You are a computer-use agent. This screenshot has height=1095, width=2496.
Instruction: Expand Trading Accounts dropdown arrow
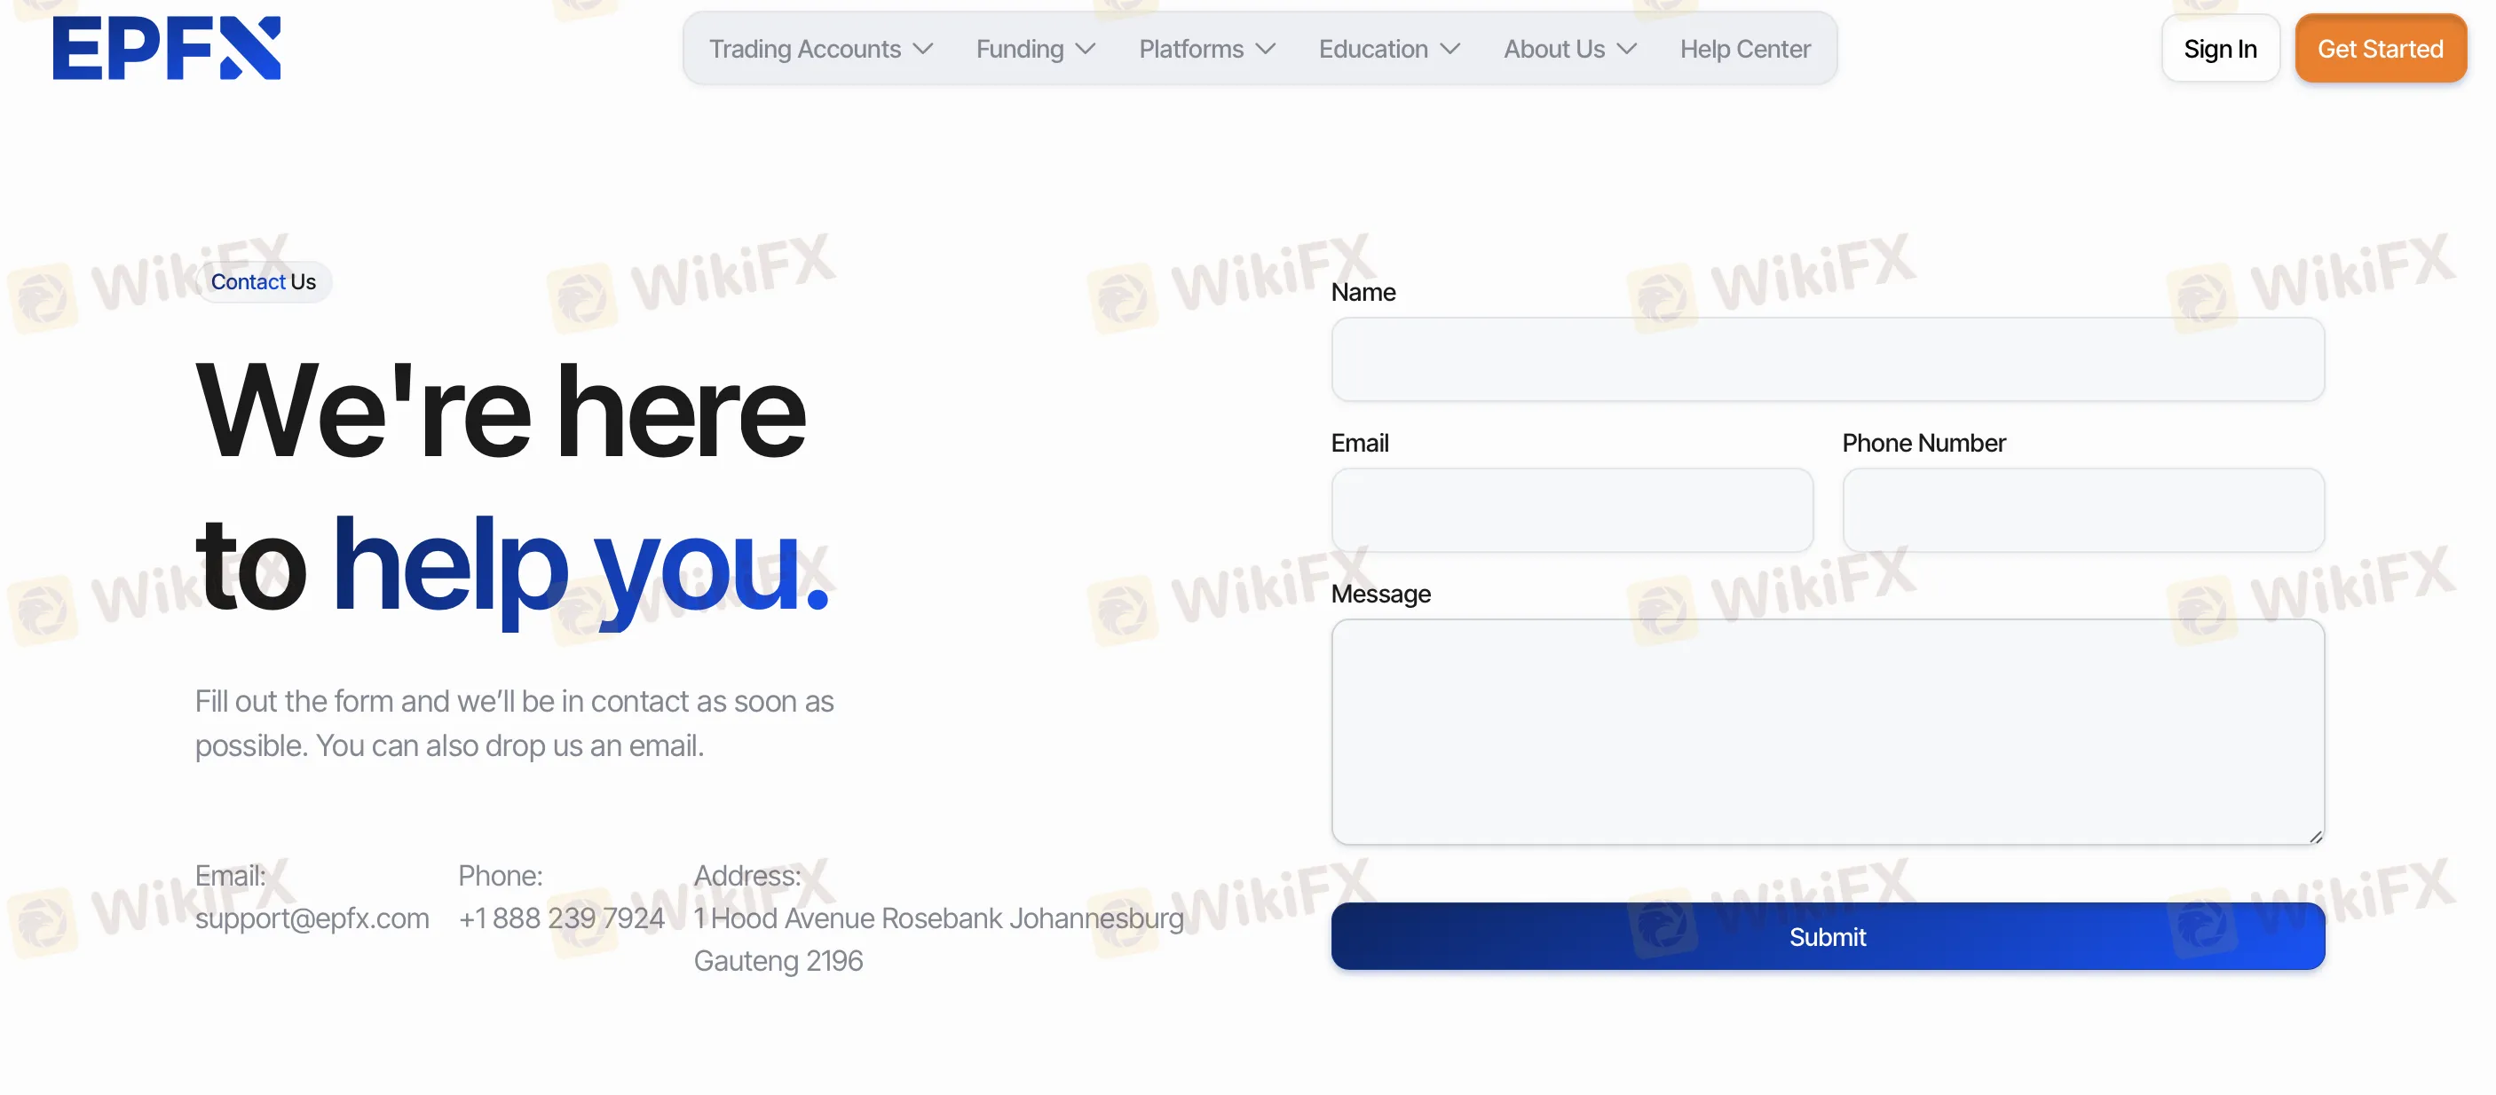(x=921, y=48)
